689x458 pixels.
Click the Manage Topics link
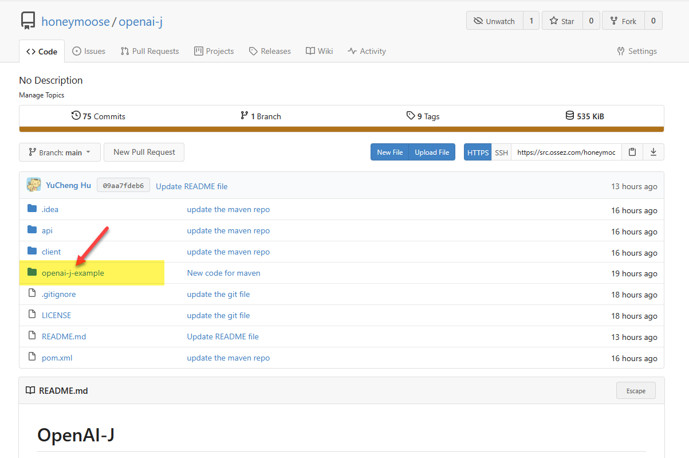click(x=42, y=95)
